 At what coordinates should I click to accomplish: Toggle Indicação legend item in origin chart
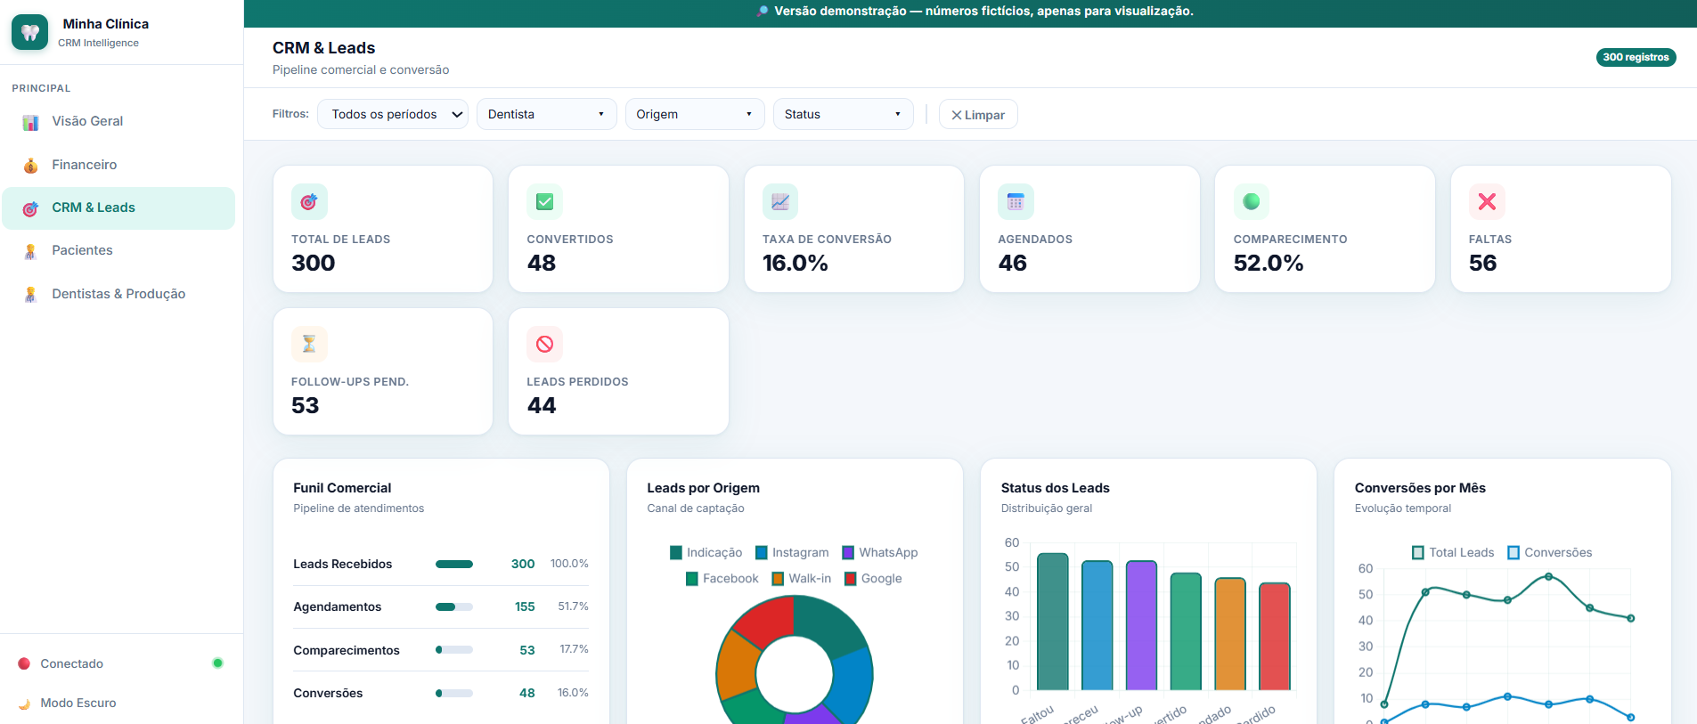[706, 552]
